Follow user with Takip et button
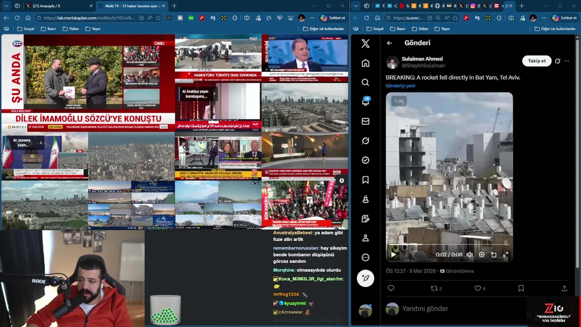Image resolution: width=581 pixels, height=327 pixels. click(537, 61)
